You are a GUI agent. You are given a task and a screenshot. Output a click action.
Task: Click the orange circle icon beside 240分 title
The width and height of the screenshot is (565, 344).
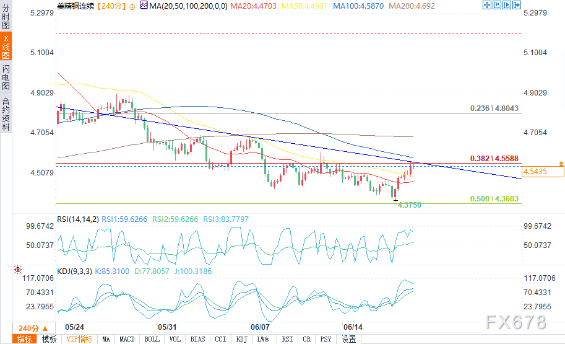tap(132, 6)
